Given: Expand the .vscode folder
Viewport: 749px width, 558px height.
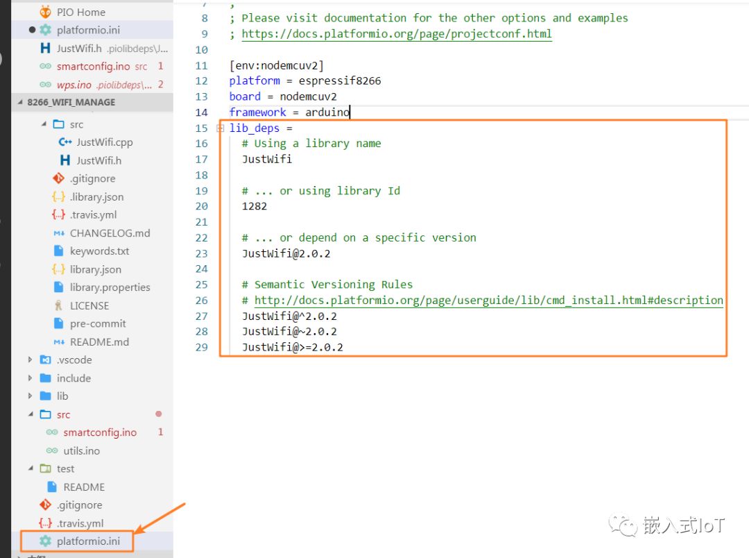Looking at the screenshot, I should point(30,360).
